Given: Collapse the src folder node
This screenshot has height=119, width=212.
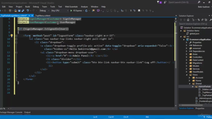Looking at the screenshot, I should point(181,37).
